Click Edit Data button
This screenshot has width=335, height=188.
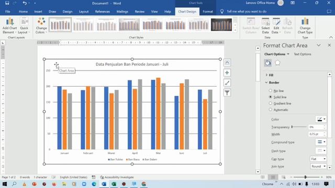point(276,26)
